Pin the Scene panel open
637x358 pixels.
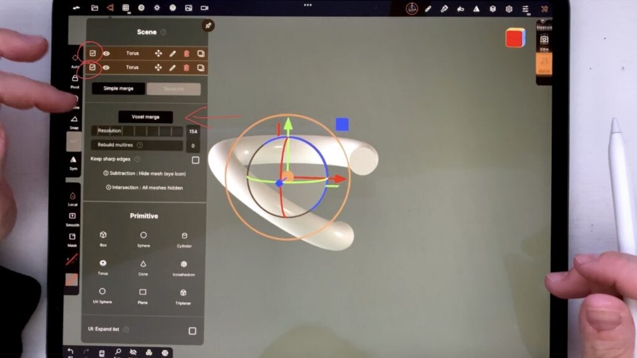208,25
